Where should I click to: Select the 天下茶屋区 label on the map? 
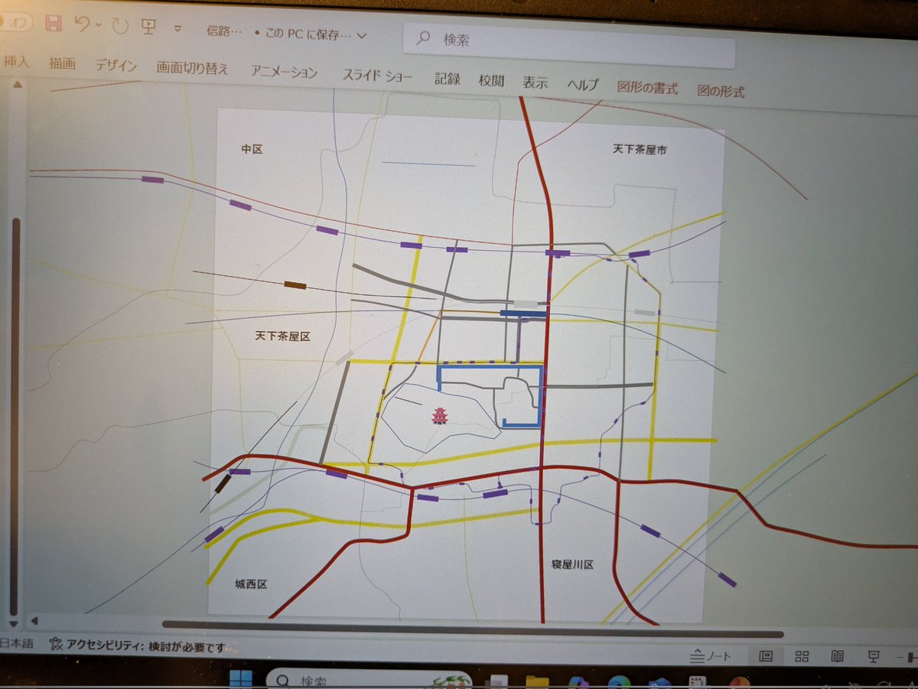[282, 336]
